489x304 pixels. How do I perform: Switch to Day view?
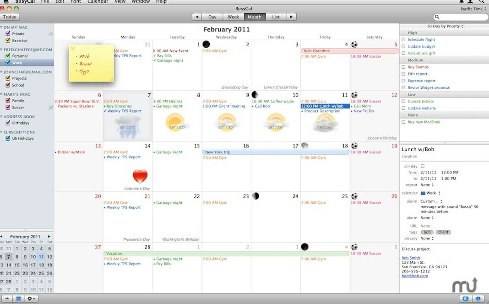pos(212,17)
